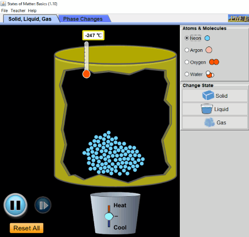Change state to Liquid

(x=215, y=109)
